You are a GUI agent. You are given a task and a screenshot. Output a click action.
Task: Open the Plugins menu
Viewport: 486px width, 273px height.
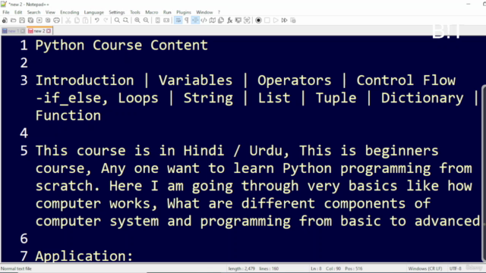point(184,12)
